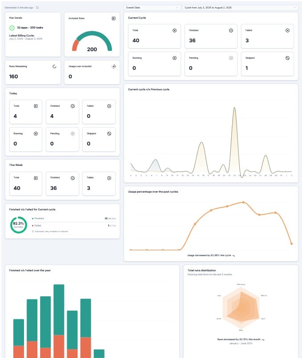The width and height of the screenshot is (302, 358).
Task: Click the Current Cycle Running icon
Action: [x=174, y=58]
